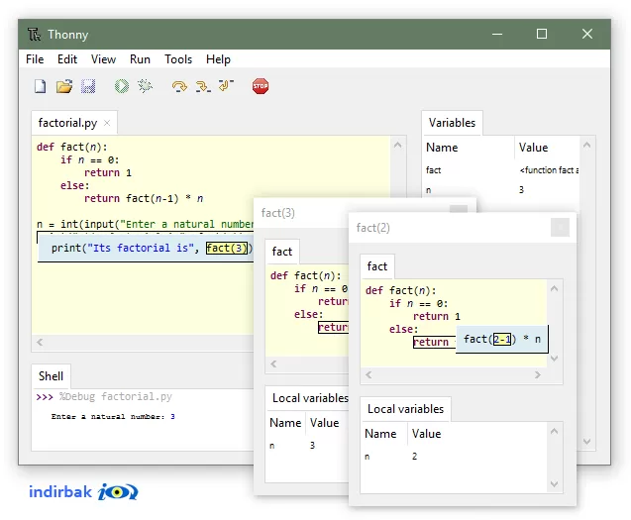Run the current script with green play icon

click(122, 86)
